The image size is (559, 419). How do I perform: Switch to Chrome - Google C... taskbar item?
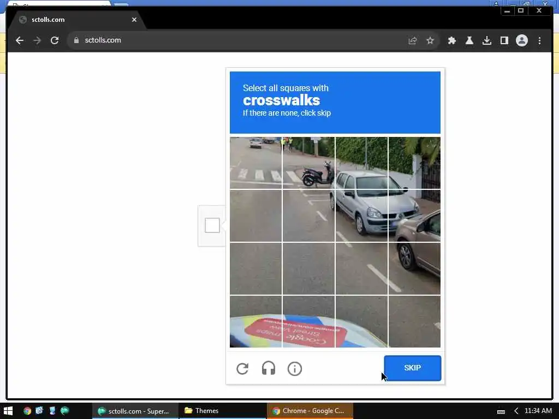pyautogui.click(x=310, y=411)
